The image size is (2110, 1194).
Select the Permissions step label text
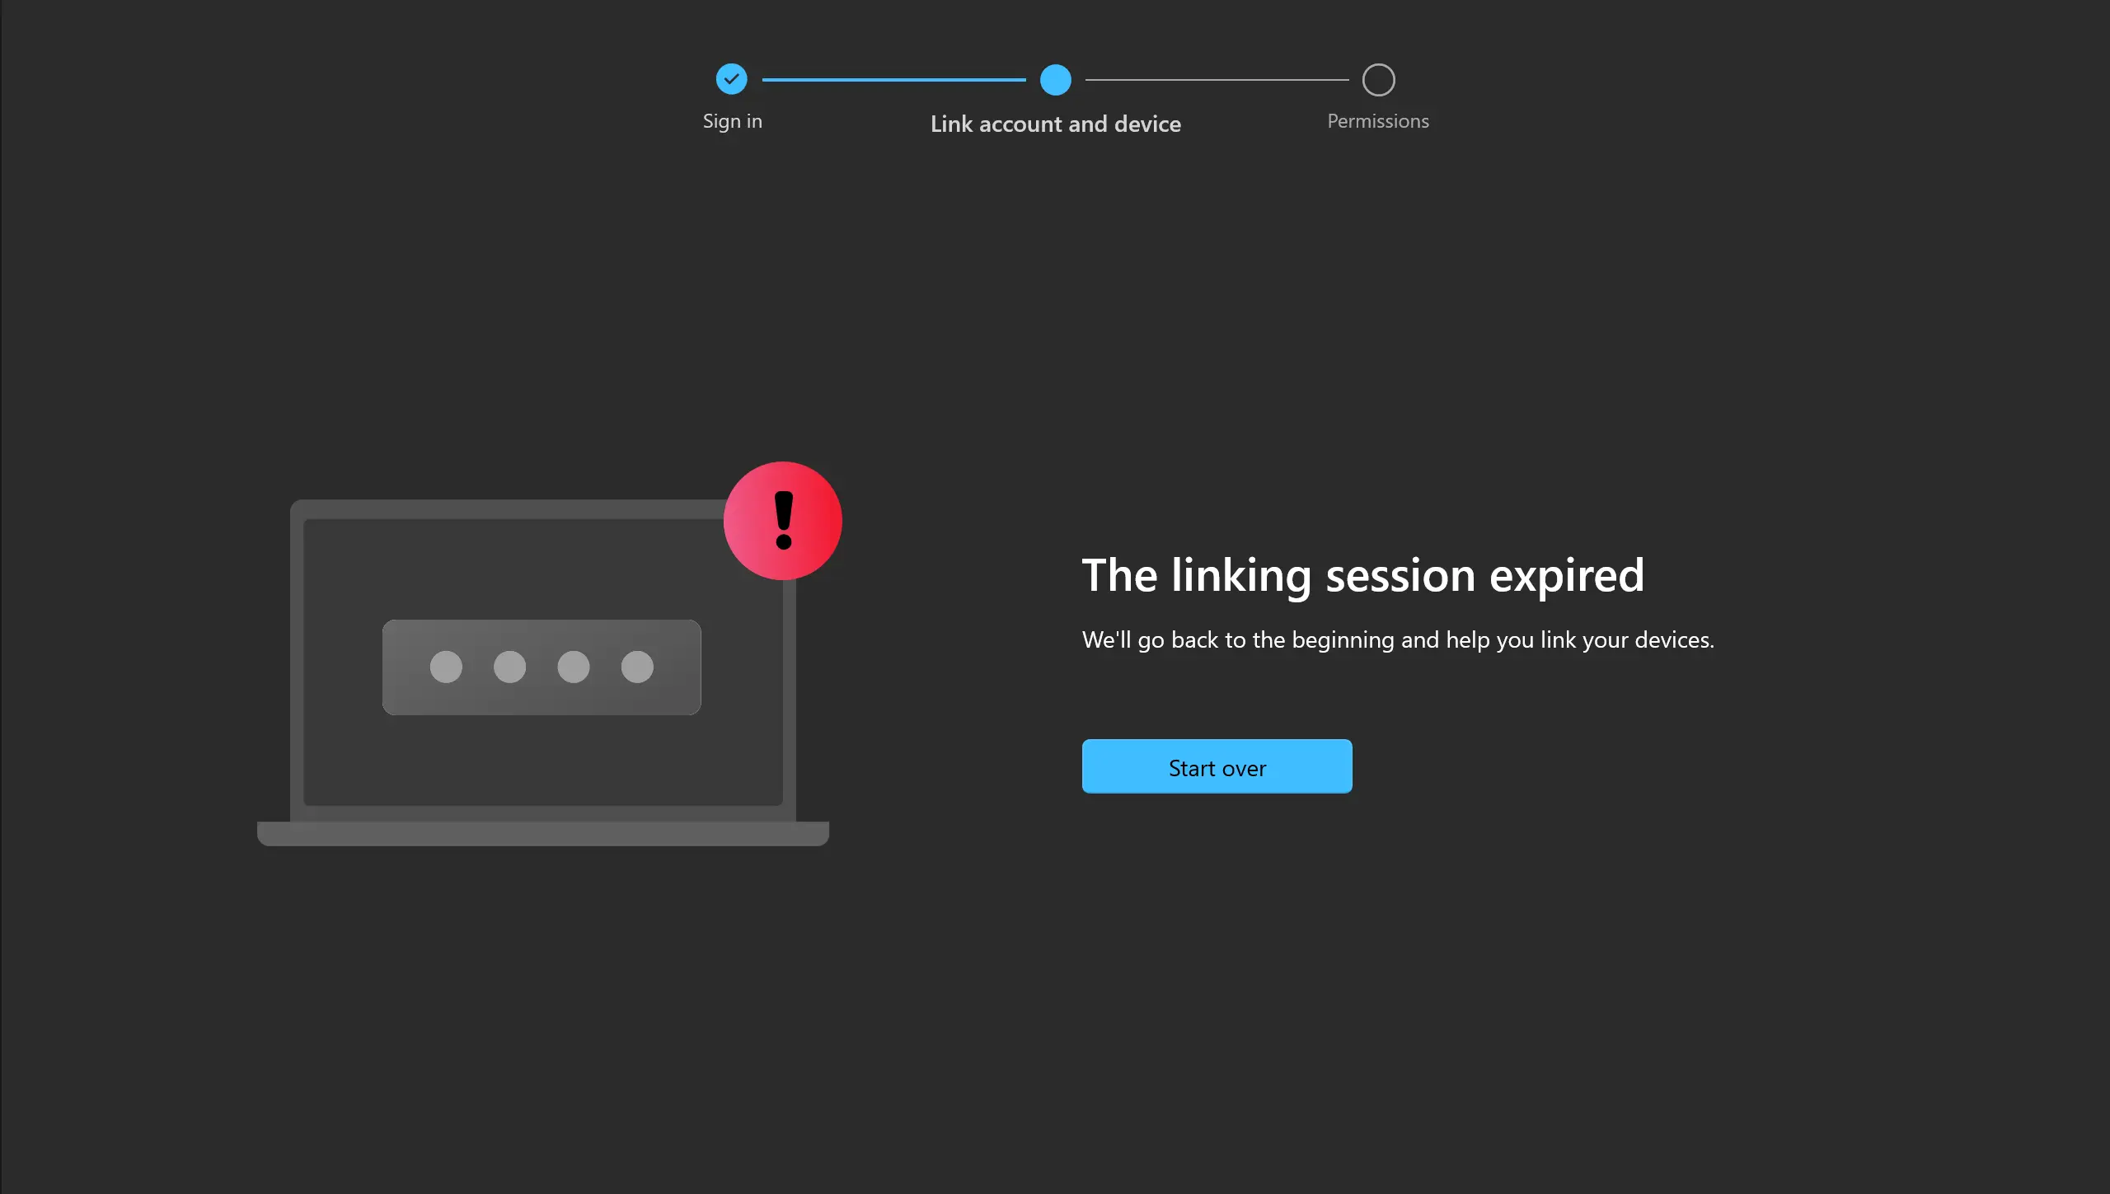(x=1378, y=119)
